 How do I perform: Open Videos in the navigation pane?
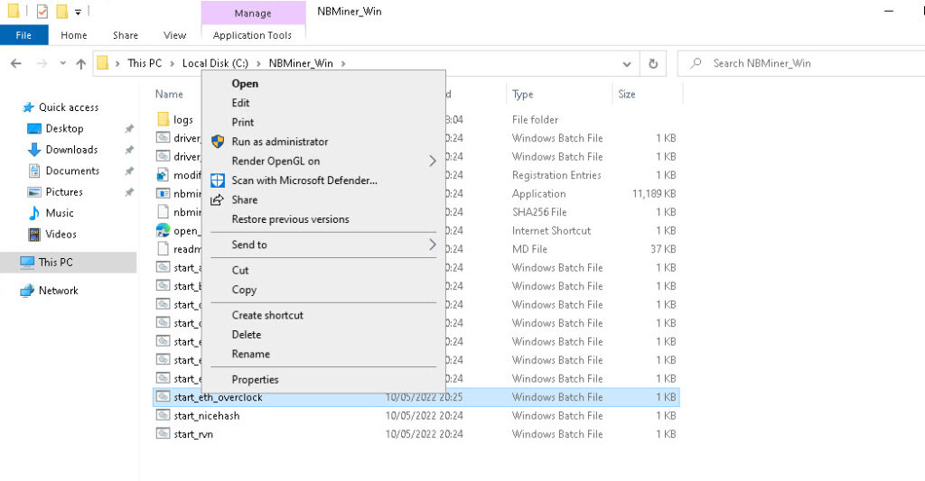pos(61,235)
